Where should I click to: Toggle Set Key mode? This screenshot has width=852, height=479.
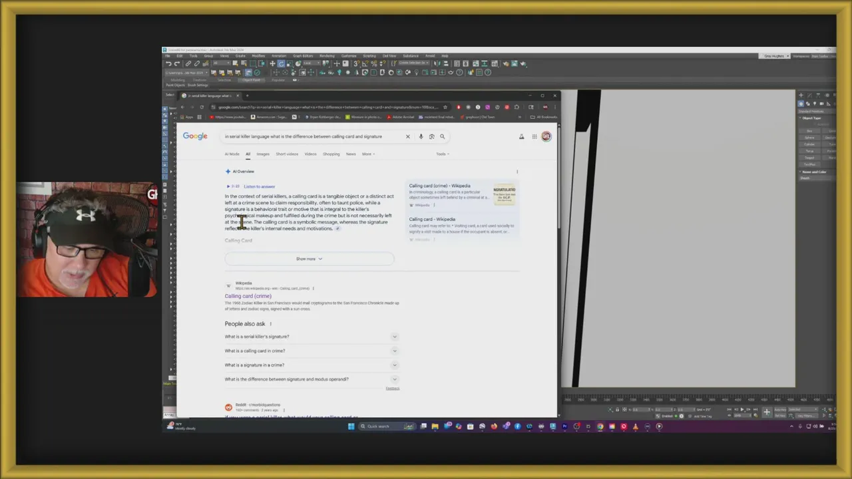pos(780,416)
